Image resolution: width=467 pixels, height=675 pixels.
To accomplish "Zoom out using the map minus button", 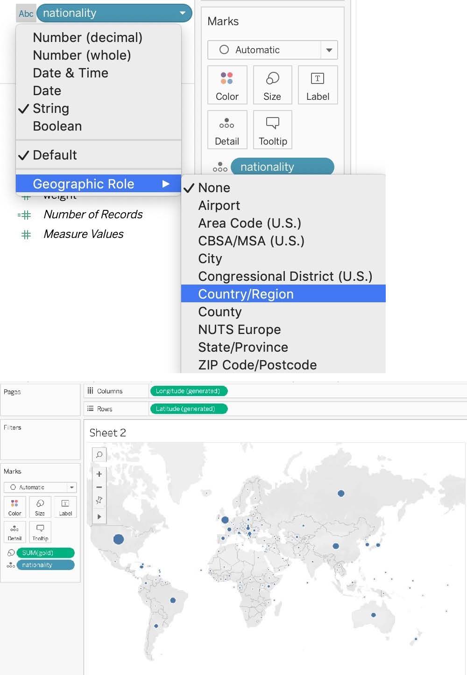I will tap(99, 487).
